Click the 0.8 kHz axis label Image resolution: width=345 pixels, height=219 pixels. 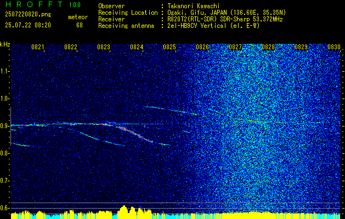(5, 153)
